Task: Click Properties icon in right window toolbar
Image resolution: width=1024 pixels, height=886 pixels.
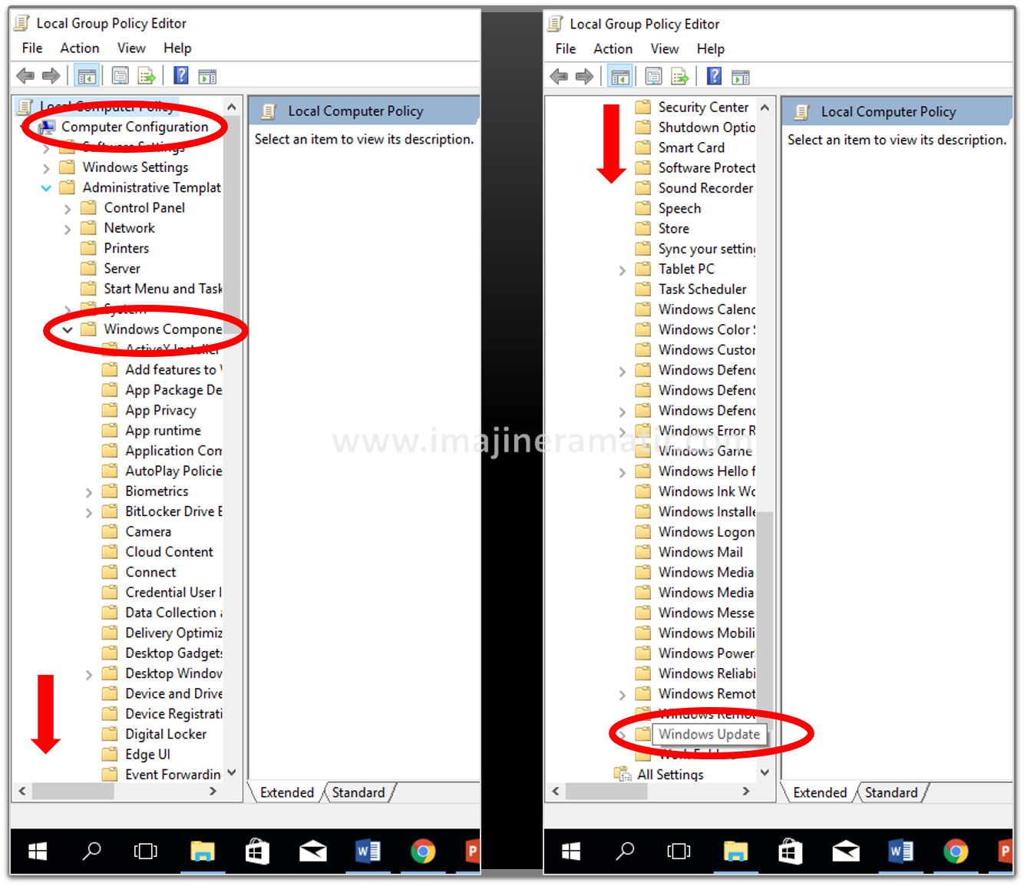Action: point(653,77)
